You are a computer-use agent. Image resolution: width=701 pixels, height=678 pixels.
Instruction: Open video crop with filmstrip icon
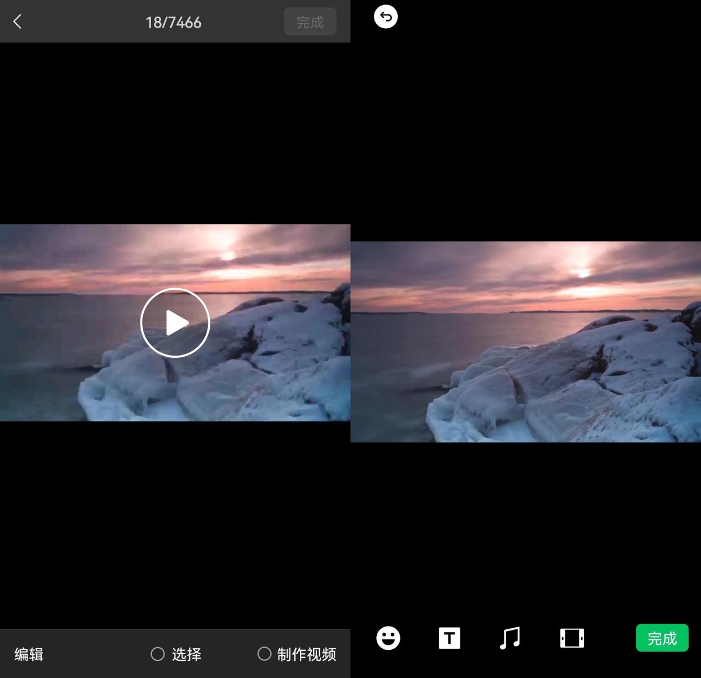pos(572,638)
